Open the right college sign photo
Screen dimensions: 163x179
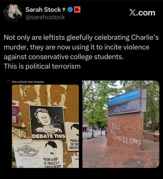point(121,124)
